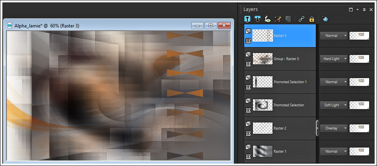Maximize the Alpha_Jamie image window
The height and width of the screenshot is (166, 377).
211,26
